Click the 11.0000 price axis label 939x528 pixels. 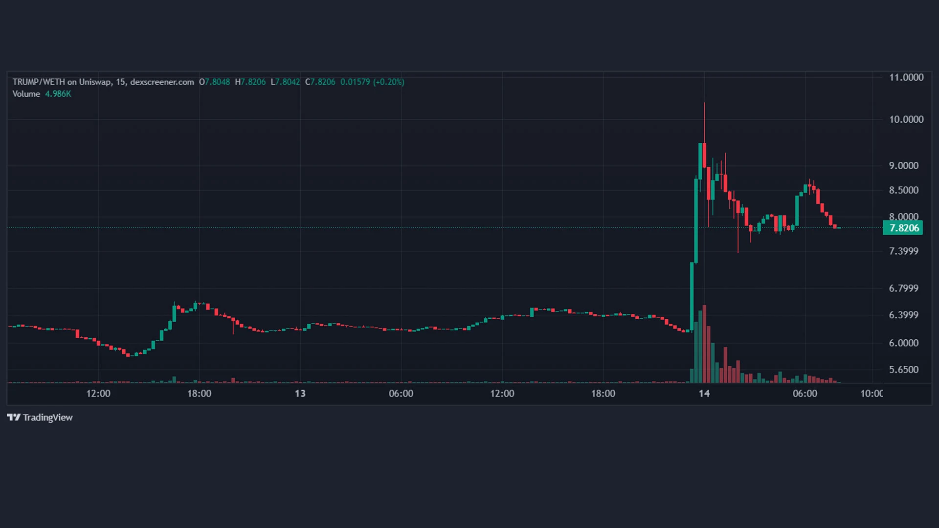tap(906, 77)
